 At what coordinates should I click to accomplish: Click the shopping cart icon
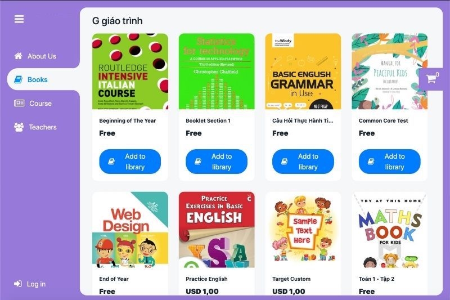point(430,79)
